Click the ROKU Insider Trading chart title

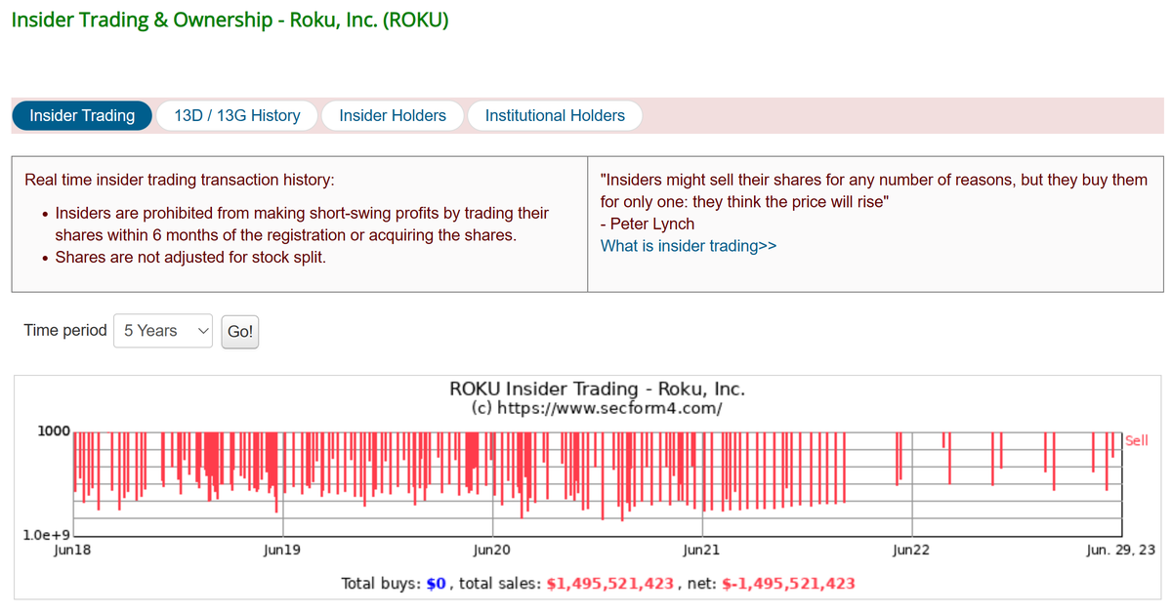click(x=597, y=389)
